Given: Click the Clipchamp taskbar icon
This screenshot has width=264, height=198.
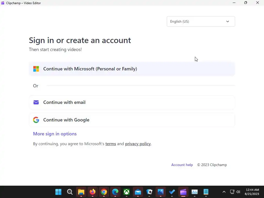Looking at the screenshot, I should point(183,192).
